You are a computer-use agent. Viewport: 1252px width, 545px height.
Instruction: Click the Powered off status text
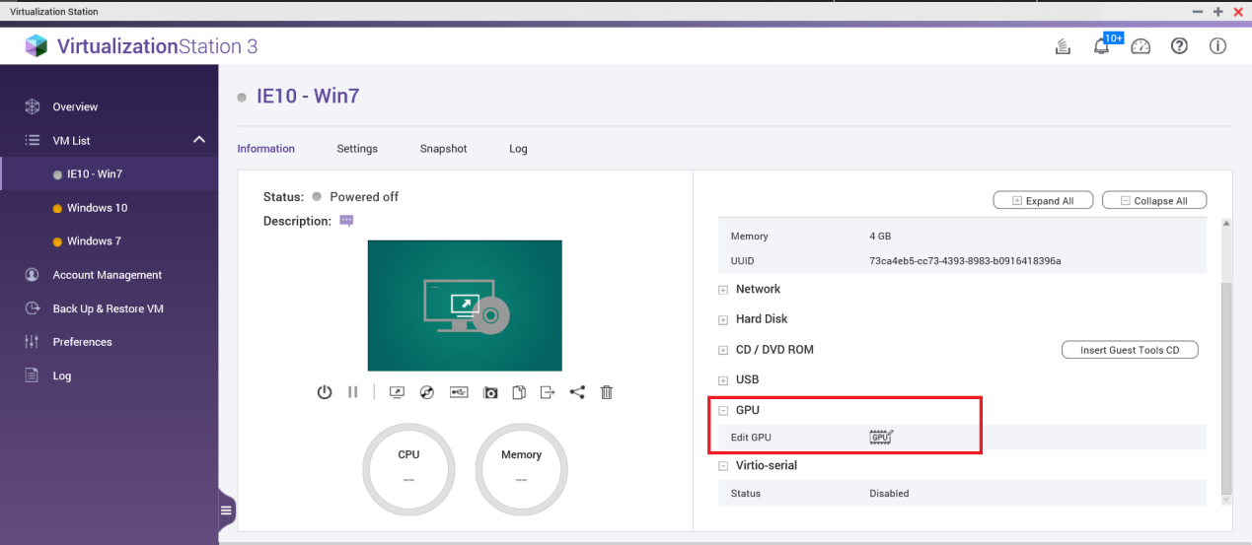coord(364,197)
